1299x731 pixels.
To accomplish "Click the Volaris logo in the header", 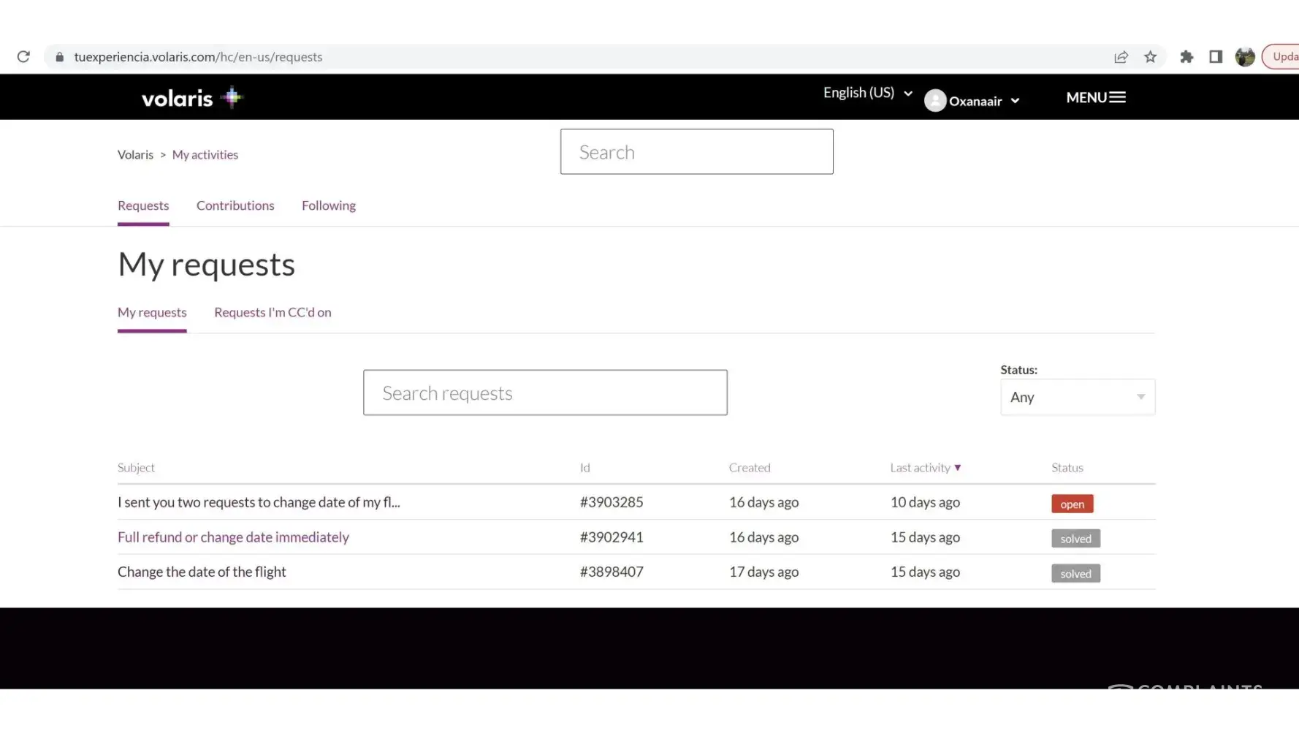I will click(191, 98).
